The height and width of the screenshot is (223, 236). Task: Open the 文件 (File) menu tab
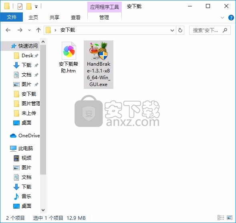coord(12,17)
